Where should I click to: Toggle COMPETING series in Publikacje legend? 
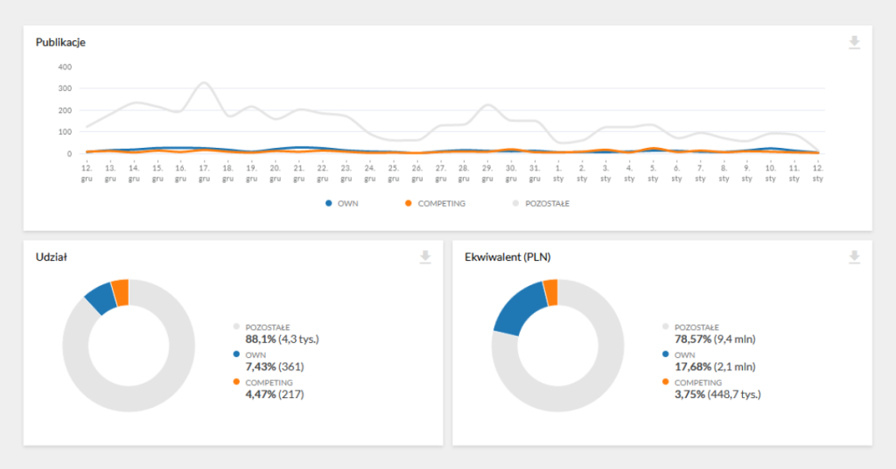435,203
